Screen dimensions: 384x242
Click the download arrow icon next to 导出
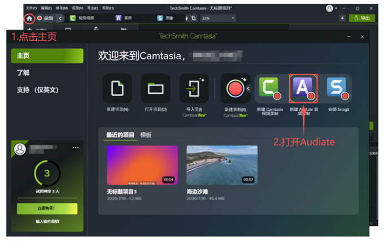342,18
